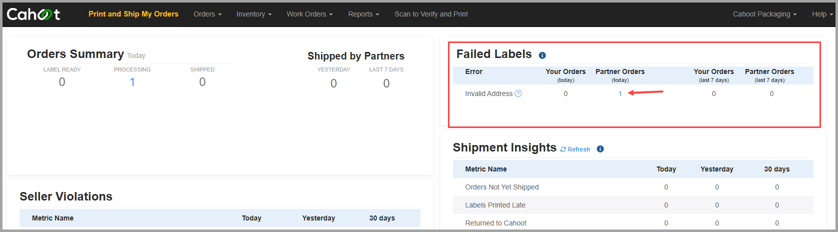Expand the Help menu
Image resolution: width=838 pixels, height=232 pixels.
[822, 14]
